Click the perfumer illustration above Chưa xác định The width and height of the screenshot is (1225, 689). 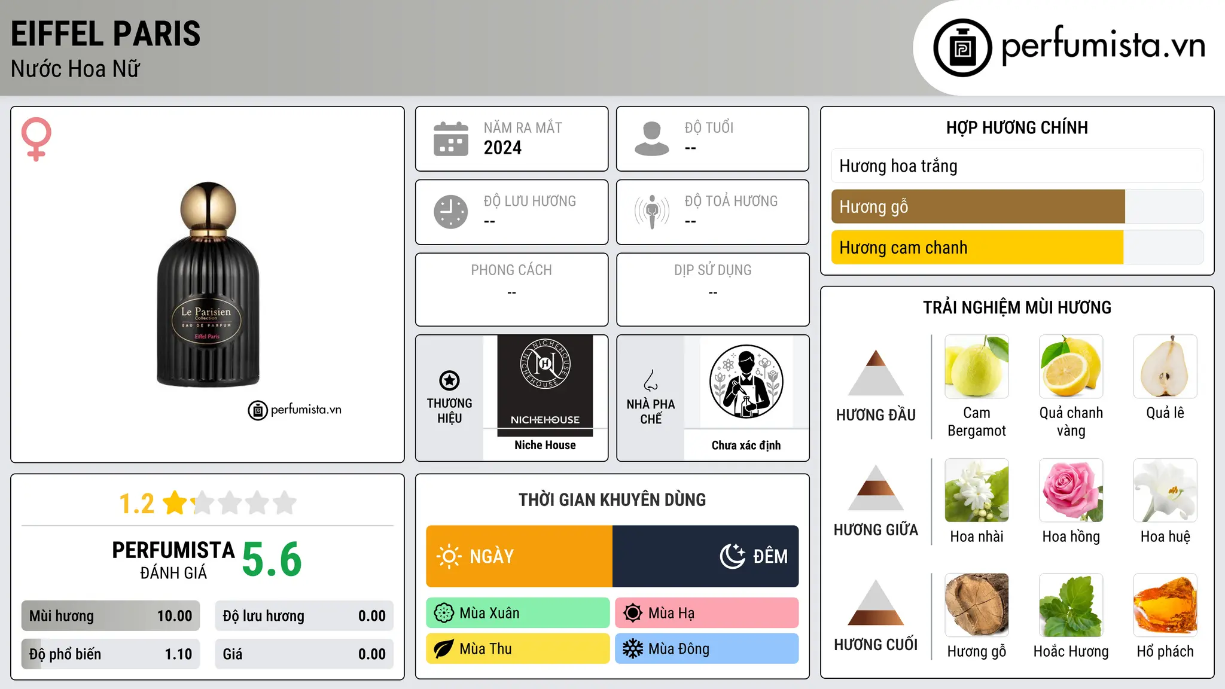coord(746,382)
